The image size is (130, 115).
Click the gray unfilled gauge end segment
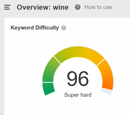tap(107, 91)
